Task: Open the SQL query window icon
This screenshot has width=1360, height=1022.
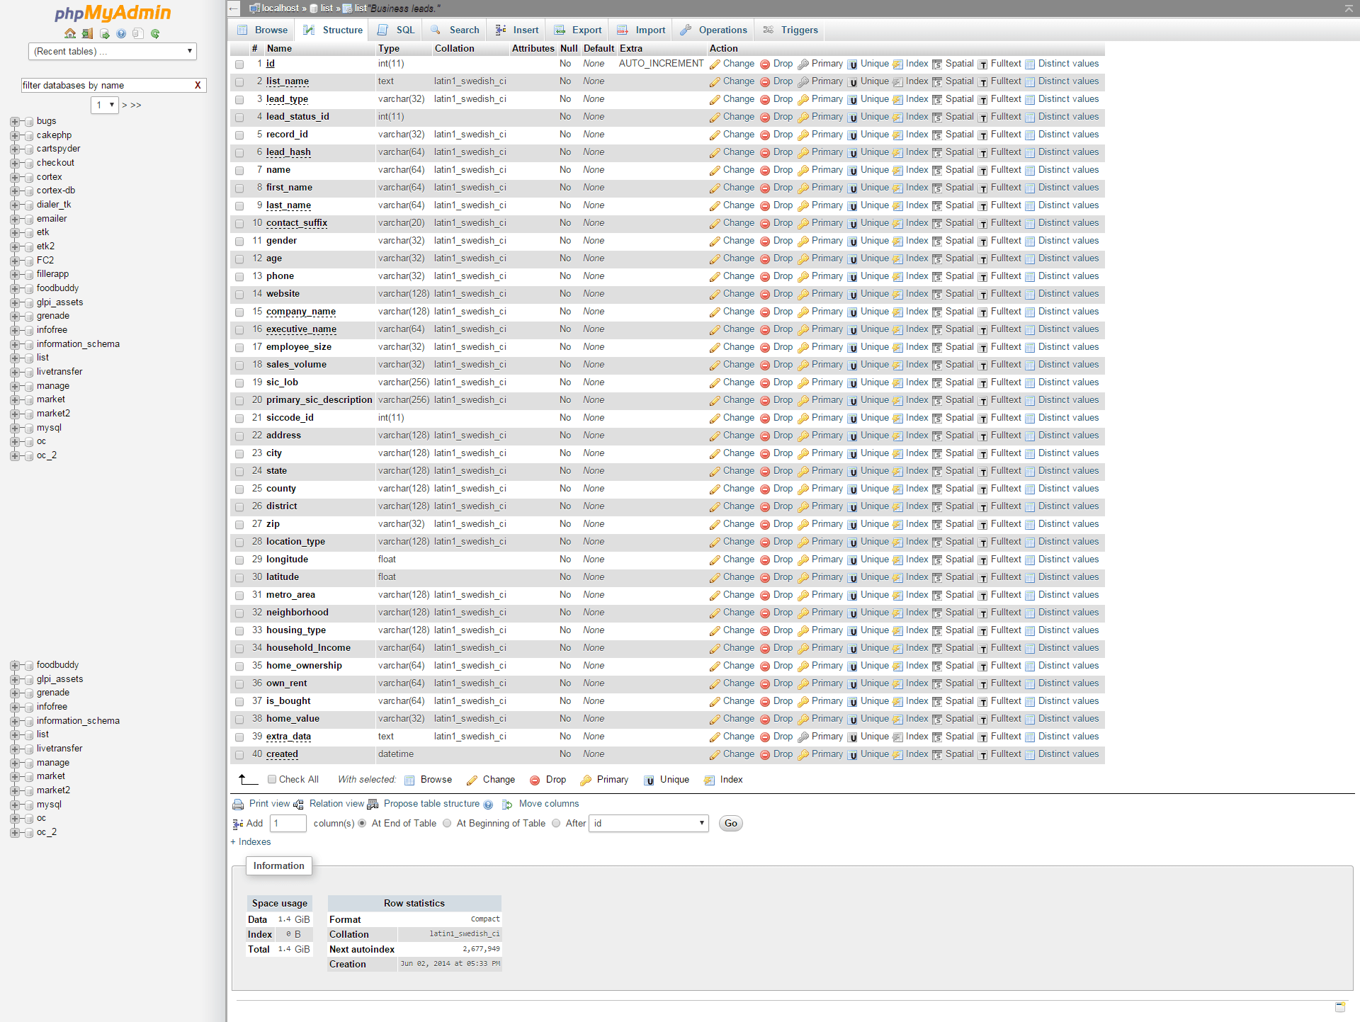Action: (104, 33)
